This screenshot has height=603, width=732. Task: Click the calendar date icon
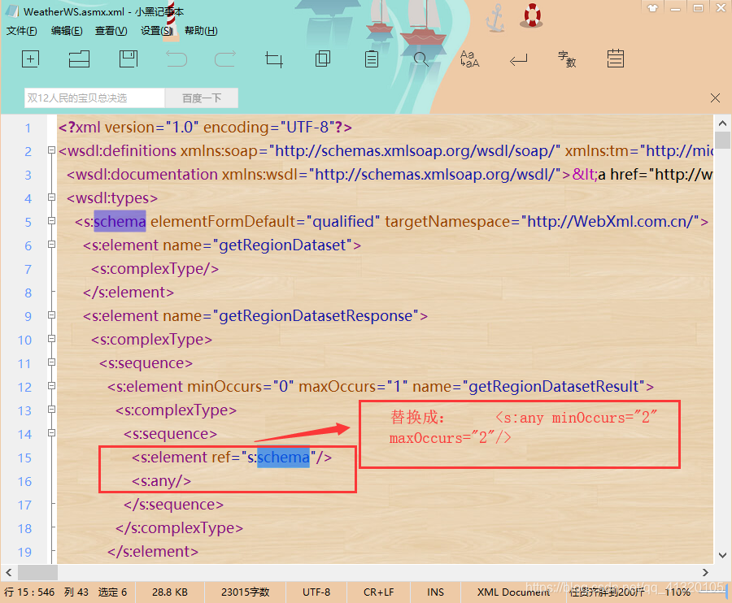pos(616,59)
